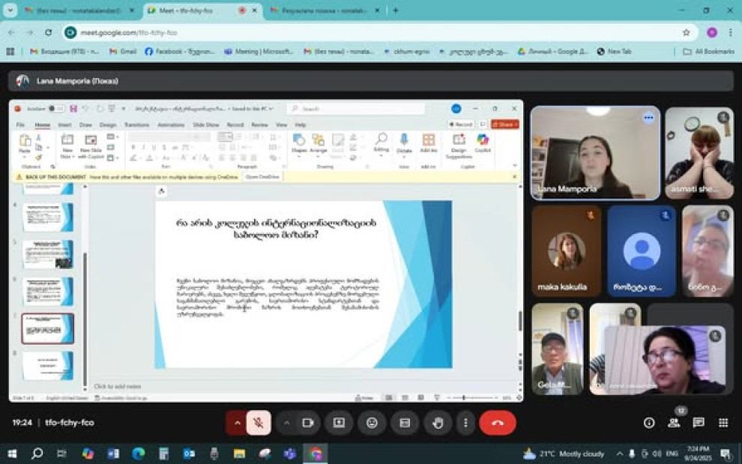This screenshot has height=464, width=742.
Task: Open Microsoft Edge from the taskbar
Action: [138, 454]
